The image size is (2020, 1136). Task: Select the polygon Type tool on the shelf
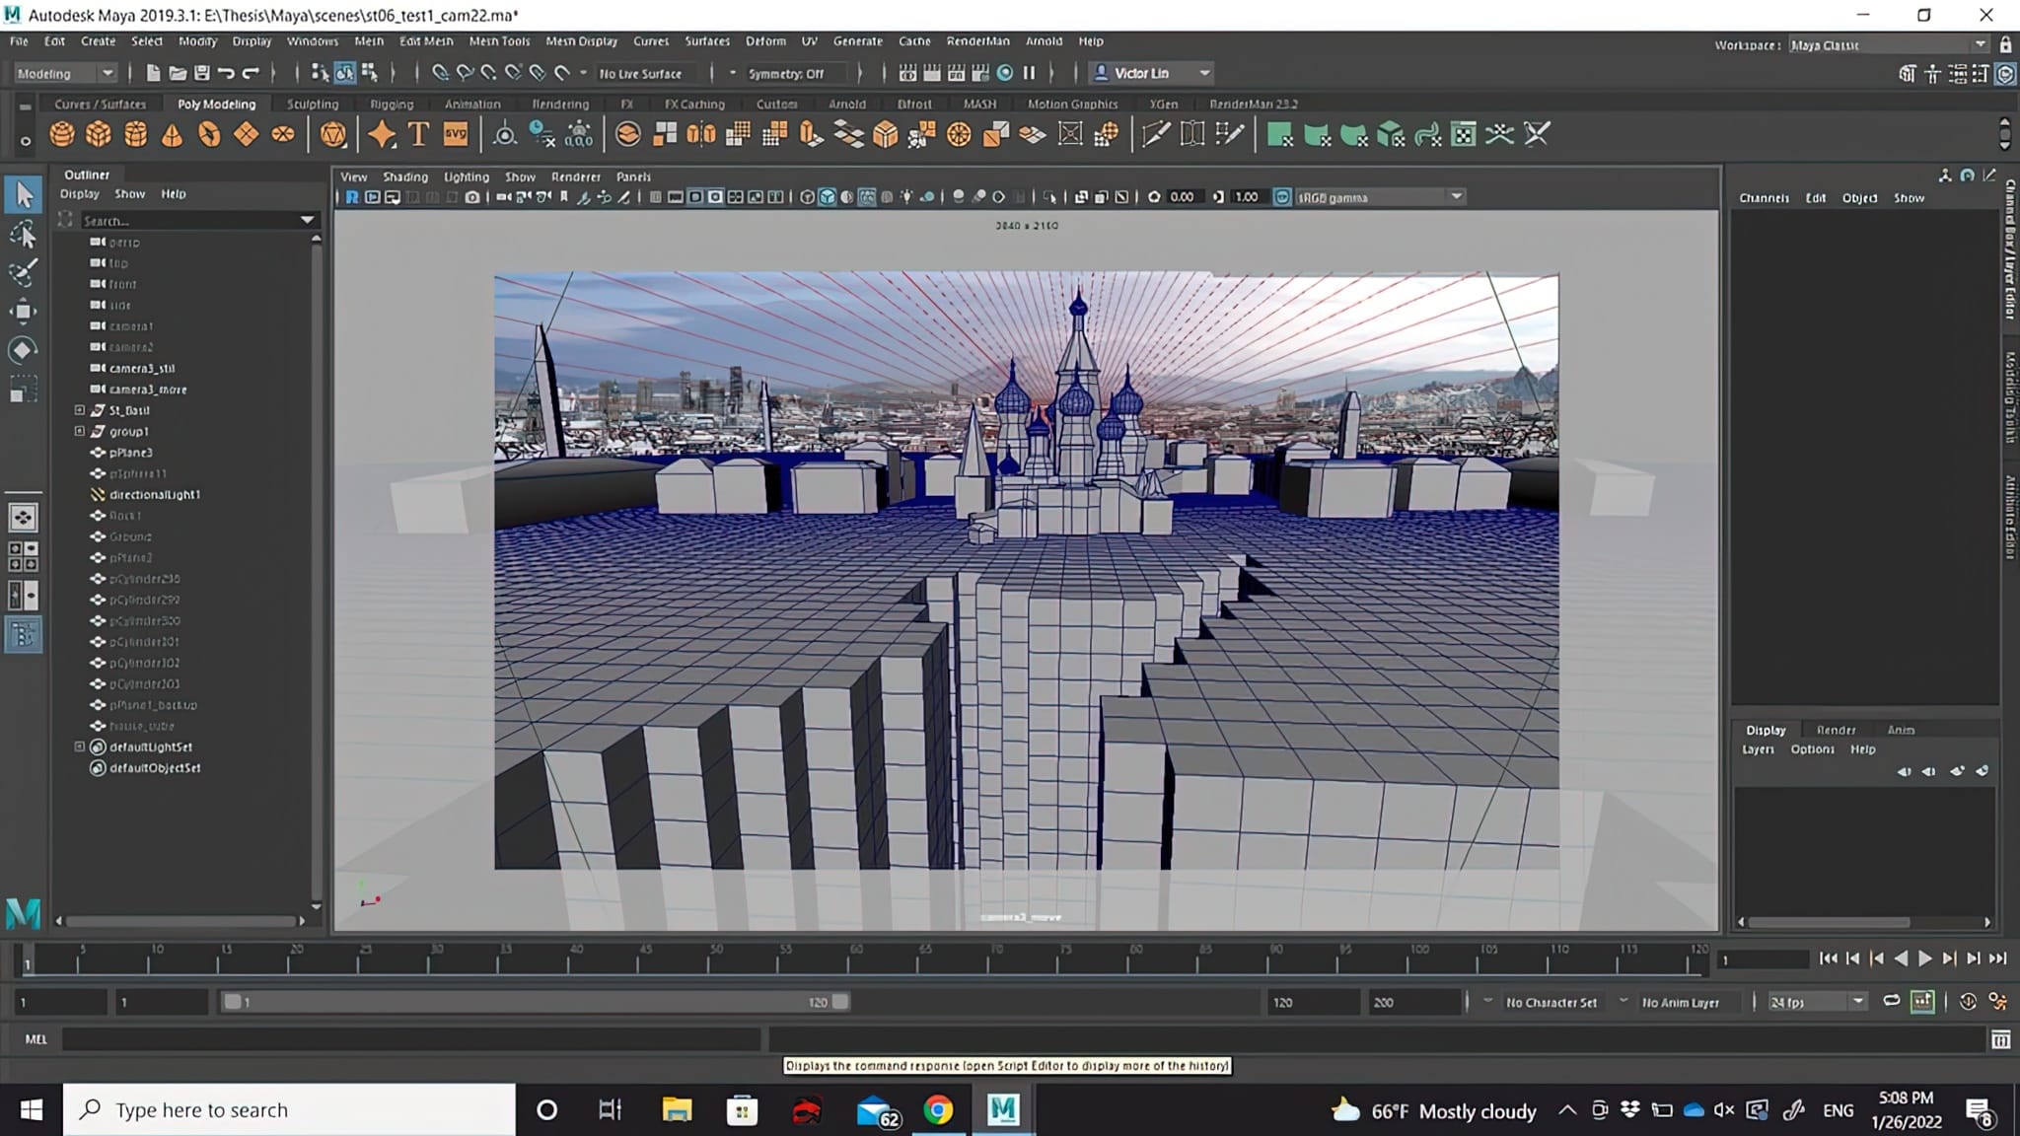click(417, 134)
